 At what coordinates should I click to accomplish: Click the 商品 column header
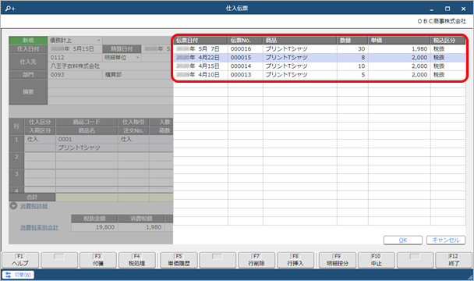(x=300, y=41)
